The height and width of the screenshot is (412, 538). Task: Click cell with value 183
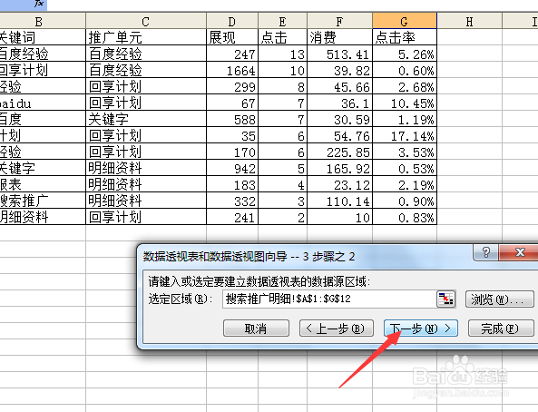tap(232, 184)
